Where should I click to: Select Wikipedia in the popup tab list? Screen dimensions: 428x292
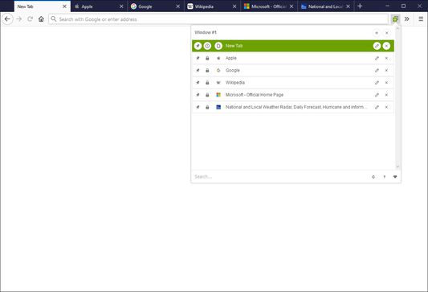coord(293,83)
